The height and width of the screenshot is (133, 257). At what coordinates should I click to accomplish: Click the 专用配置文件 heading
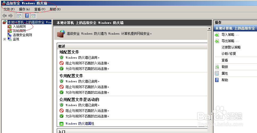click(x=71, y=76)
